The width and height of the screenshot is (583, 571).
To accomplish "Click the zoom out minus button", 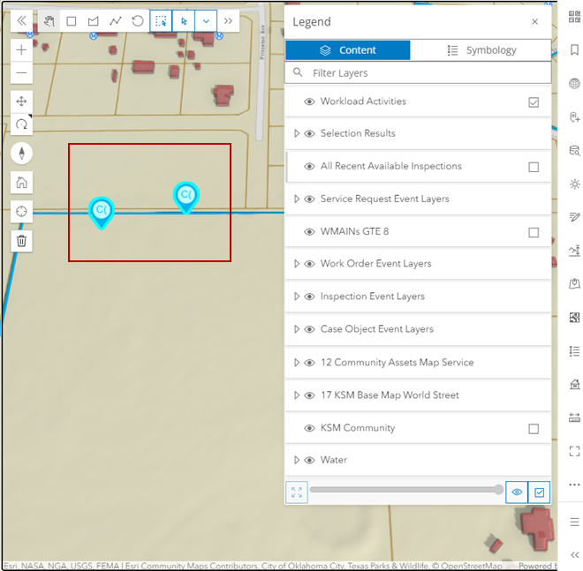I will [22, 73].
